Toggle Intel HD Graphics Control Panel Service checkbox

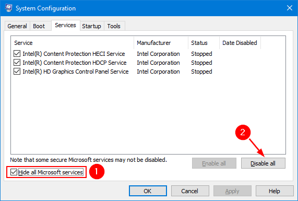coord(17,72)
